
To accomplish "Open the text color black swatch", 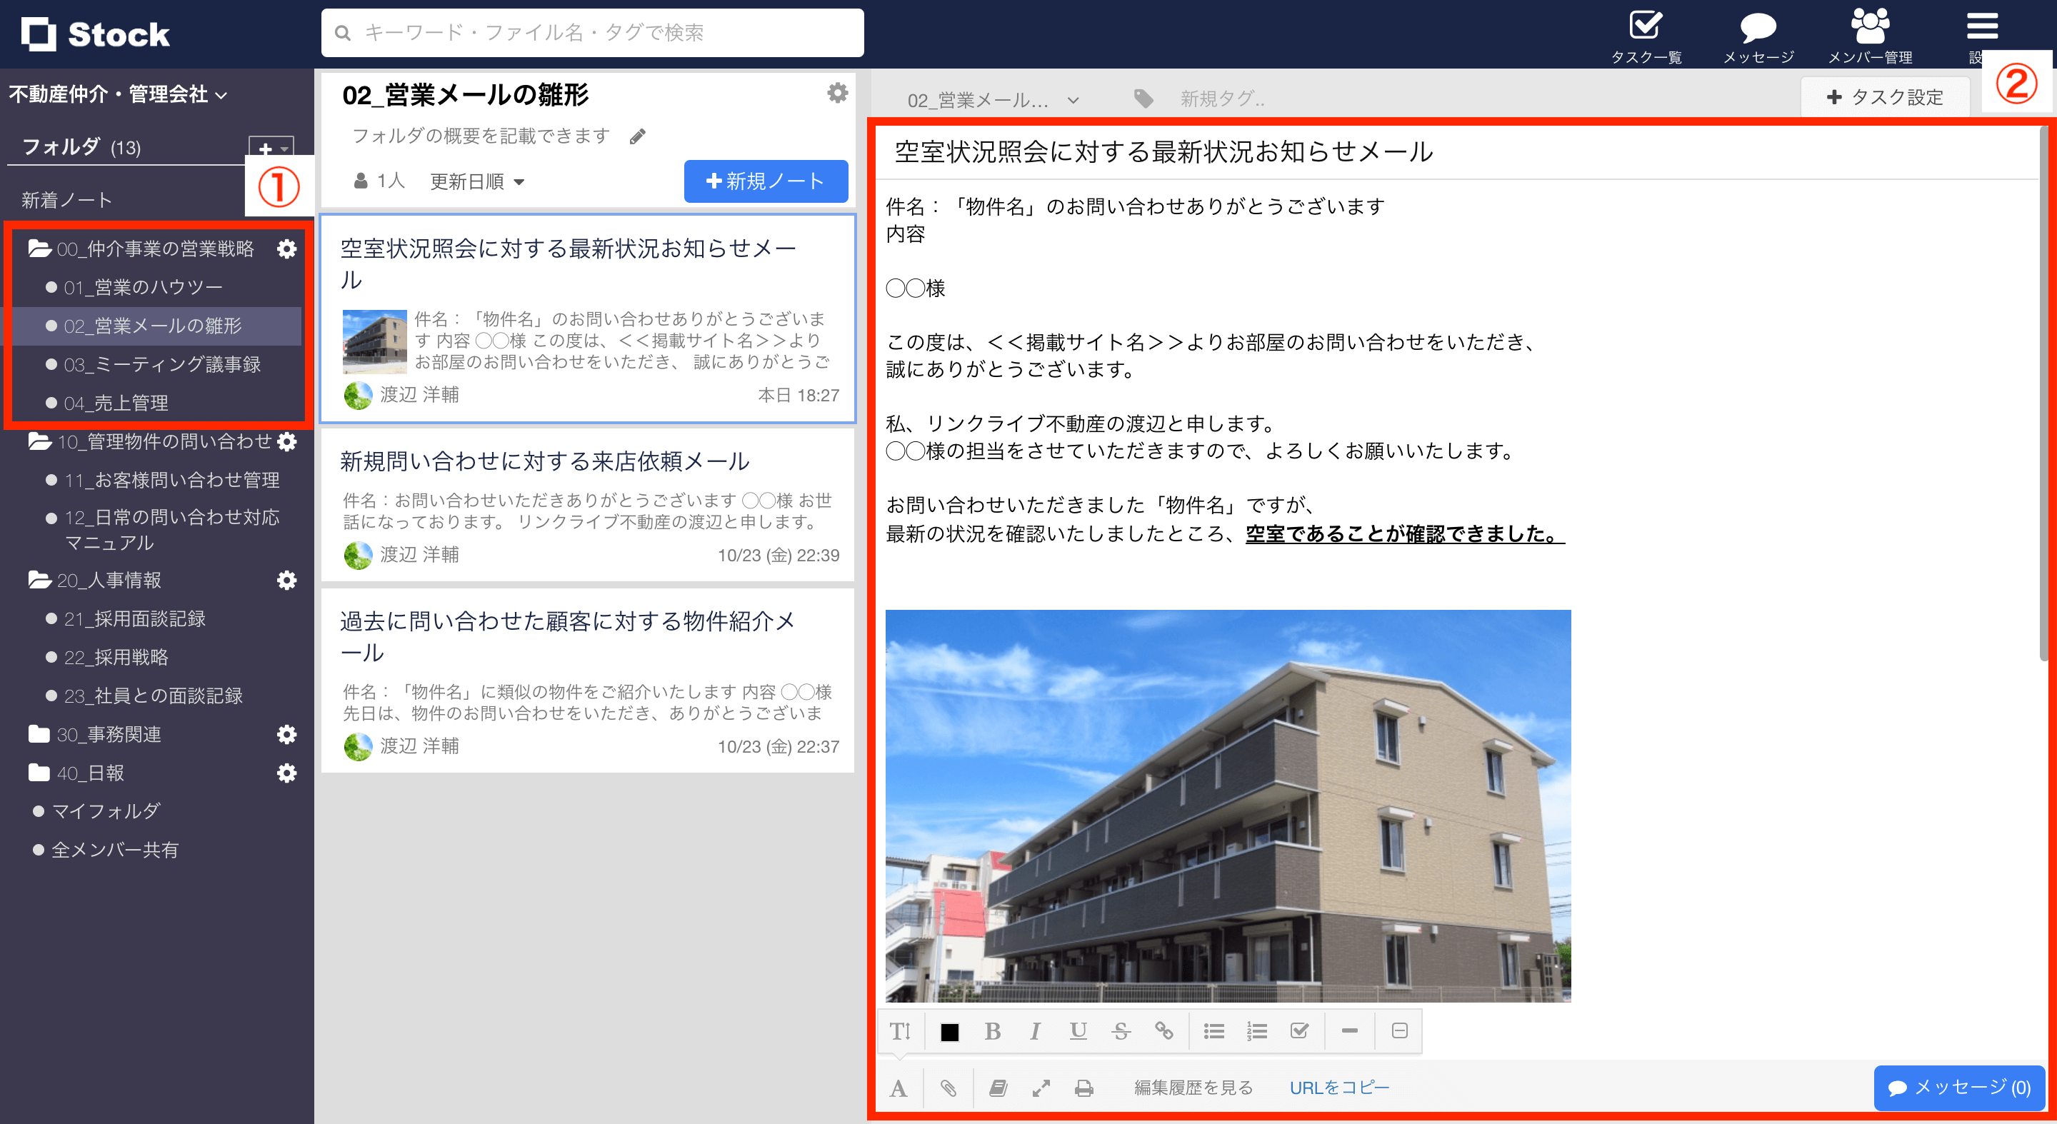I will tap(949, 1032).
